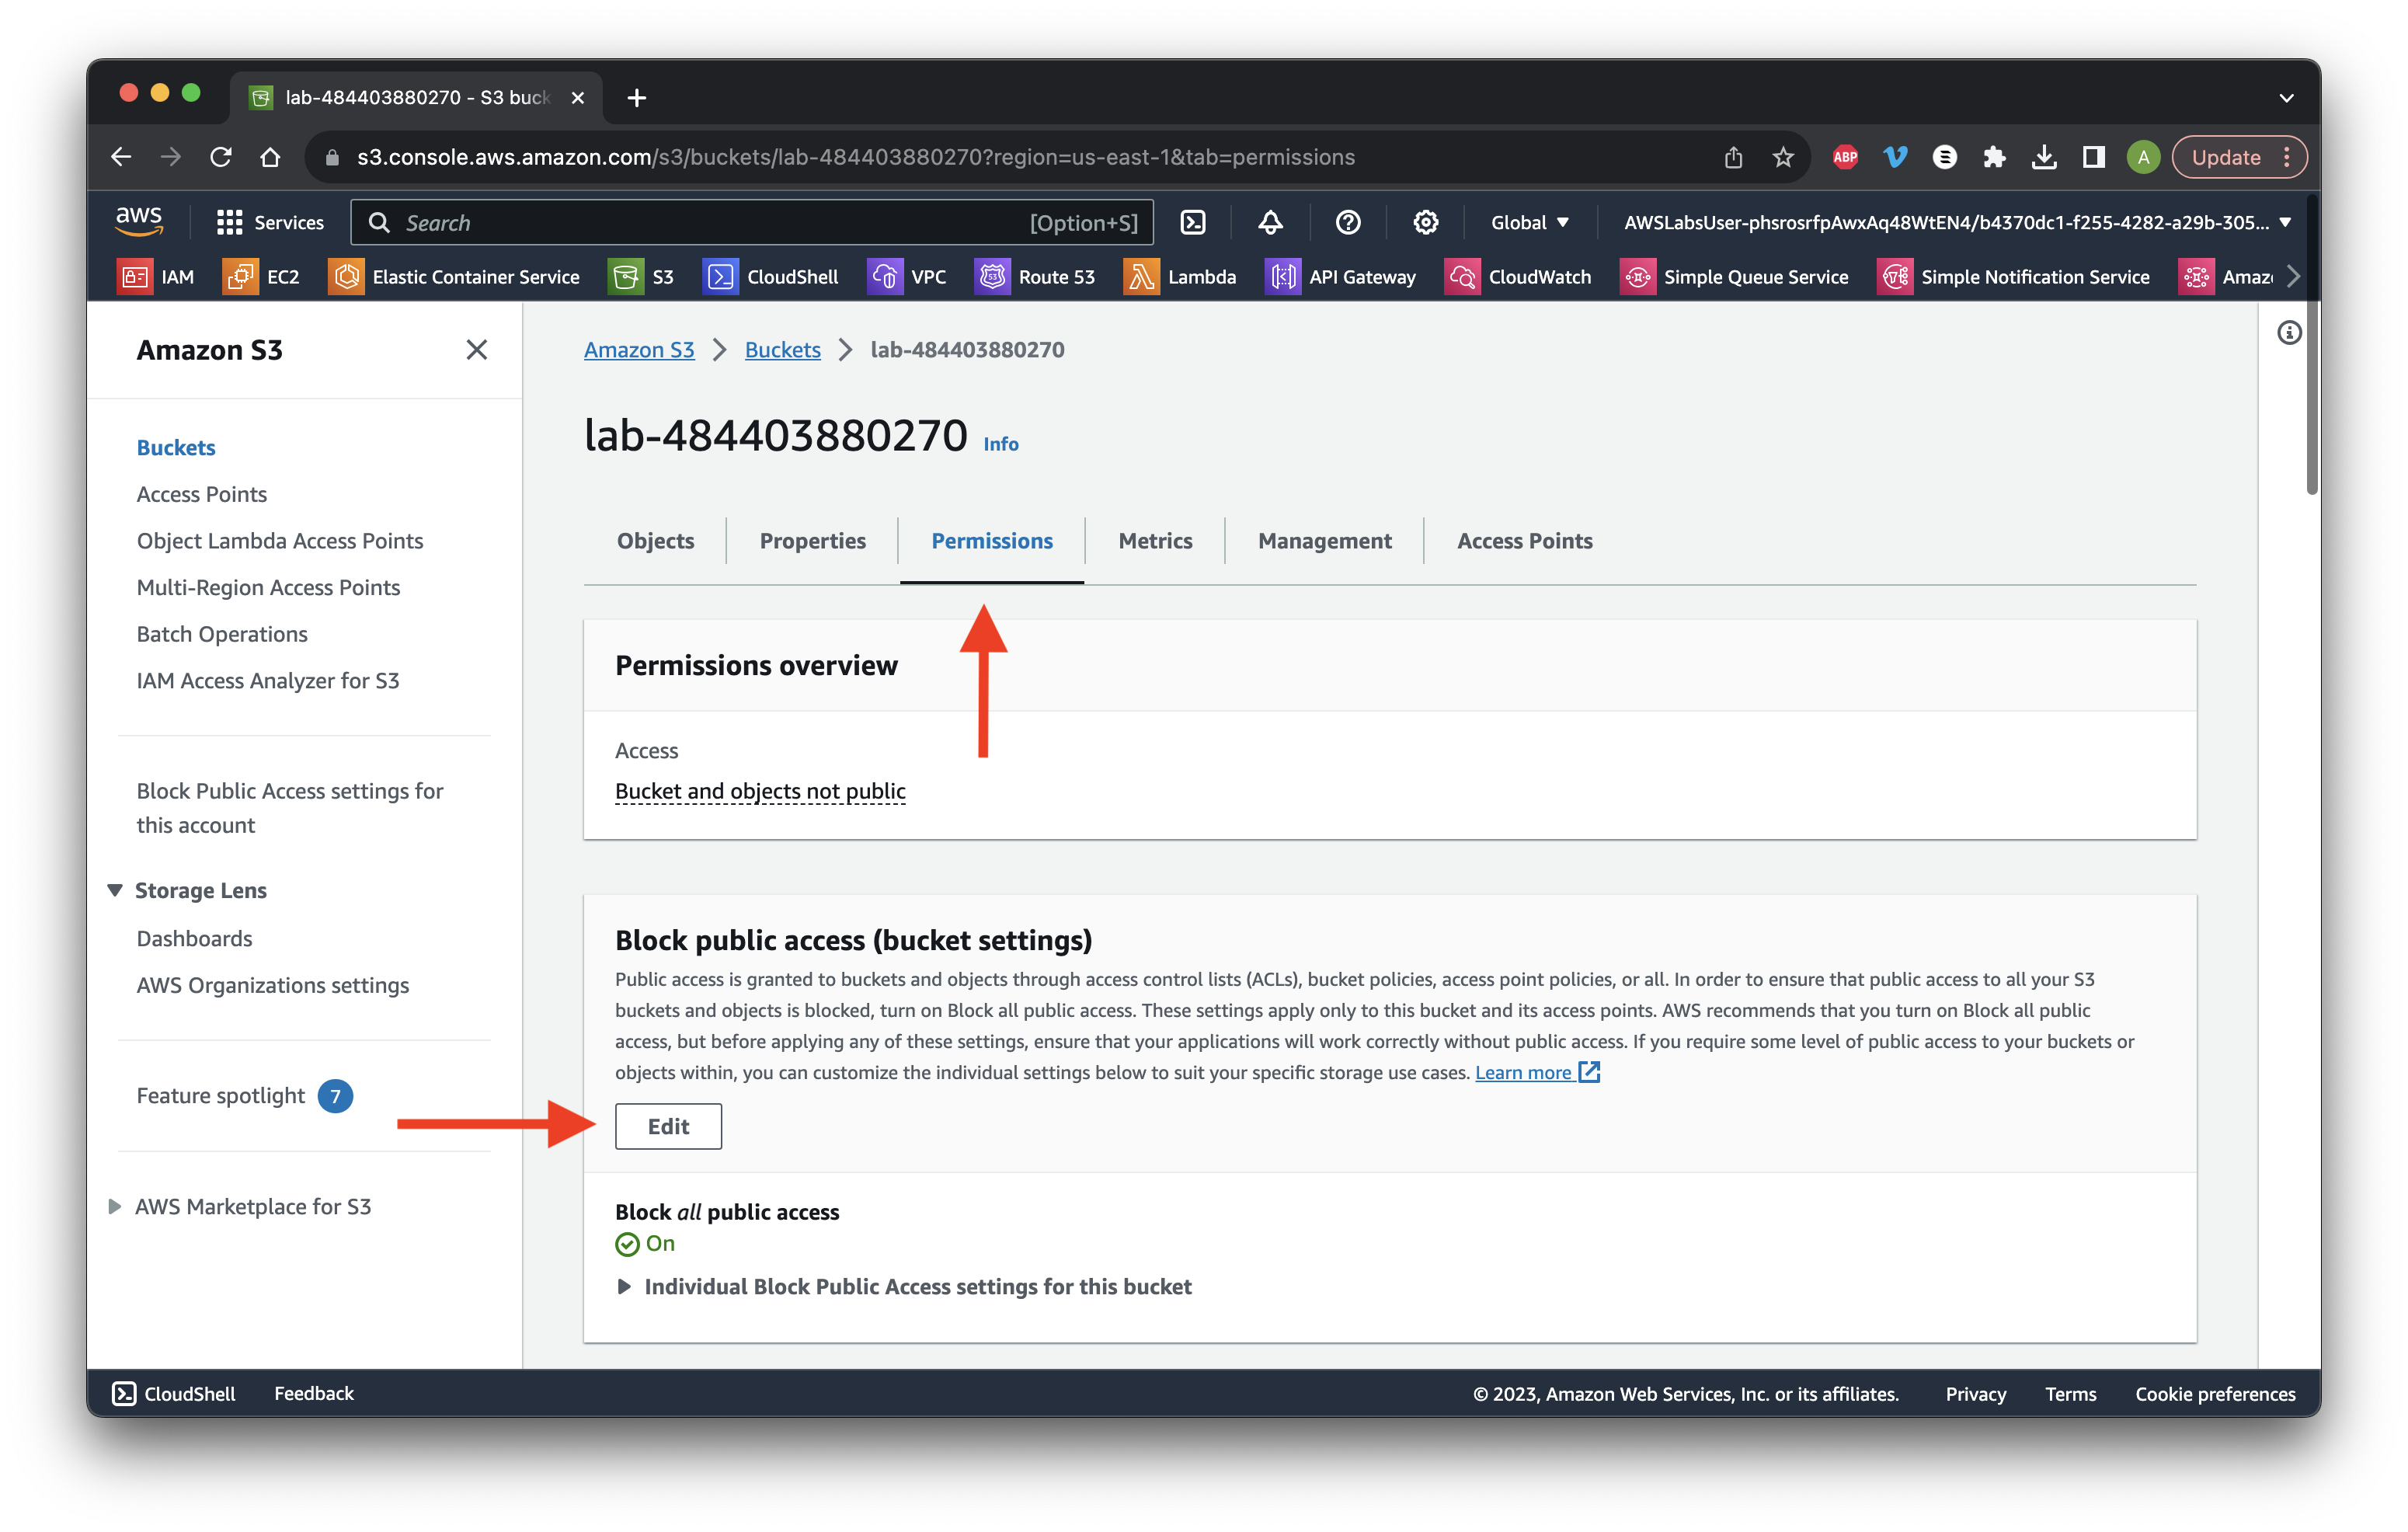This screenshot has height=1532, width=2408.
Task: Open Buckets in the sidebar
Action: [x=176, y=447]
